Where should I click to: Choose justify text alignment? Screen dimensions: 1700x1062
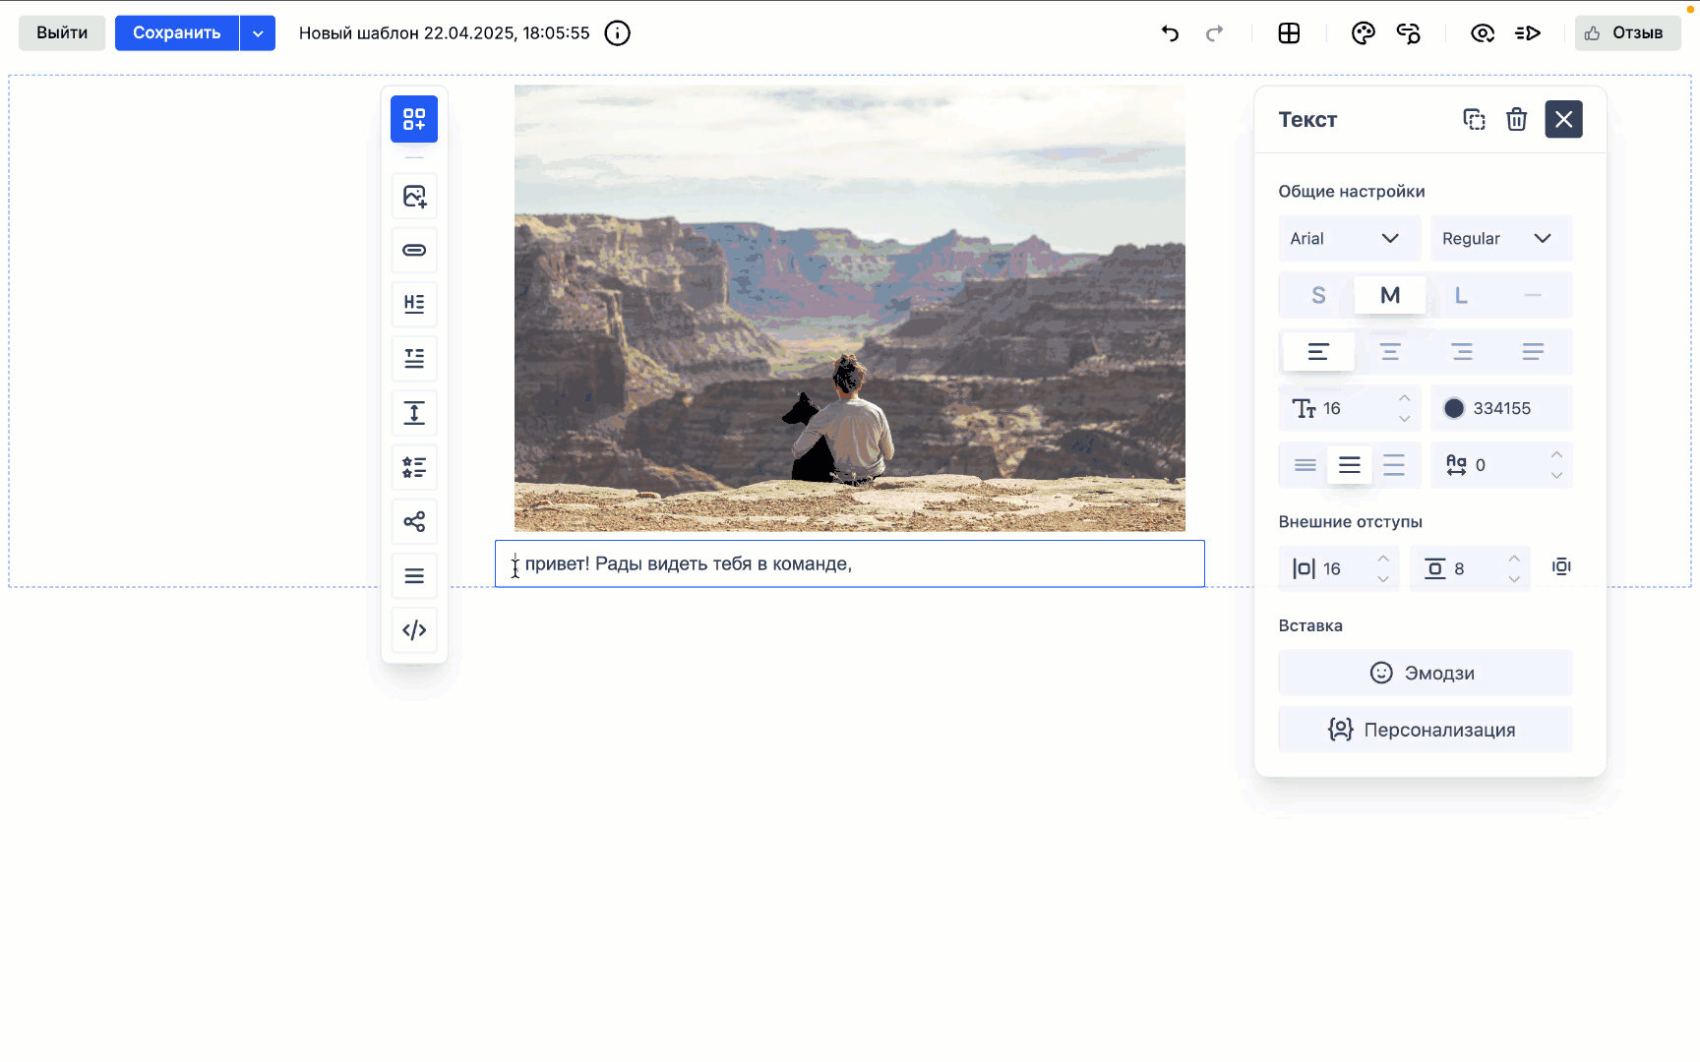coord(1533,352)
